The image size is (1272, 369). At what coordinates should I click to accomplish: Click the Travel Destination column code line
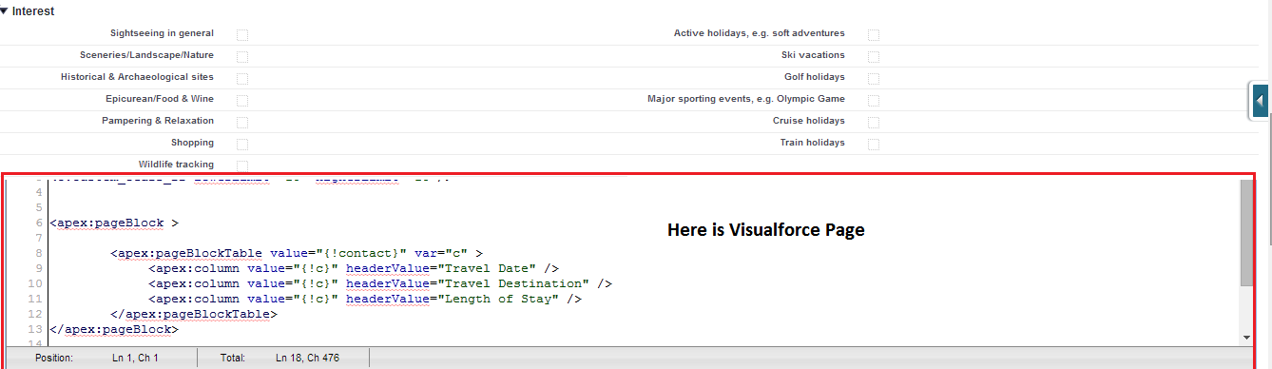pyautogui.click(x=380, y=283)
